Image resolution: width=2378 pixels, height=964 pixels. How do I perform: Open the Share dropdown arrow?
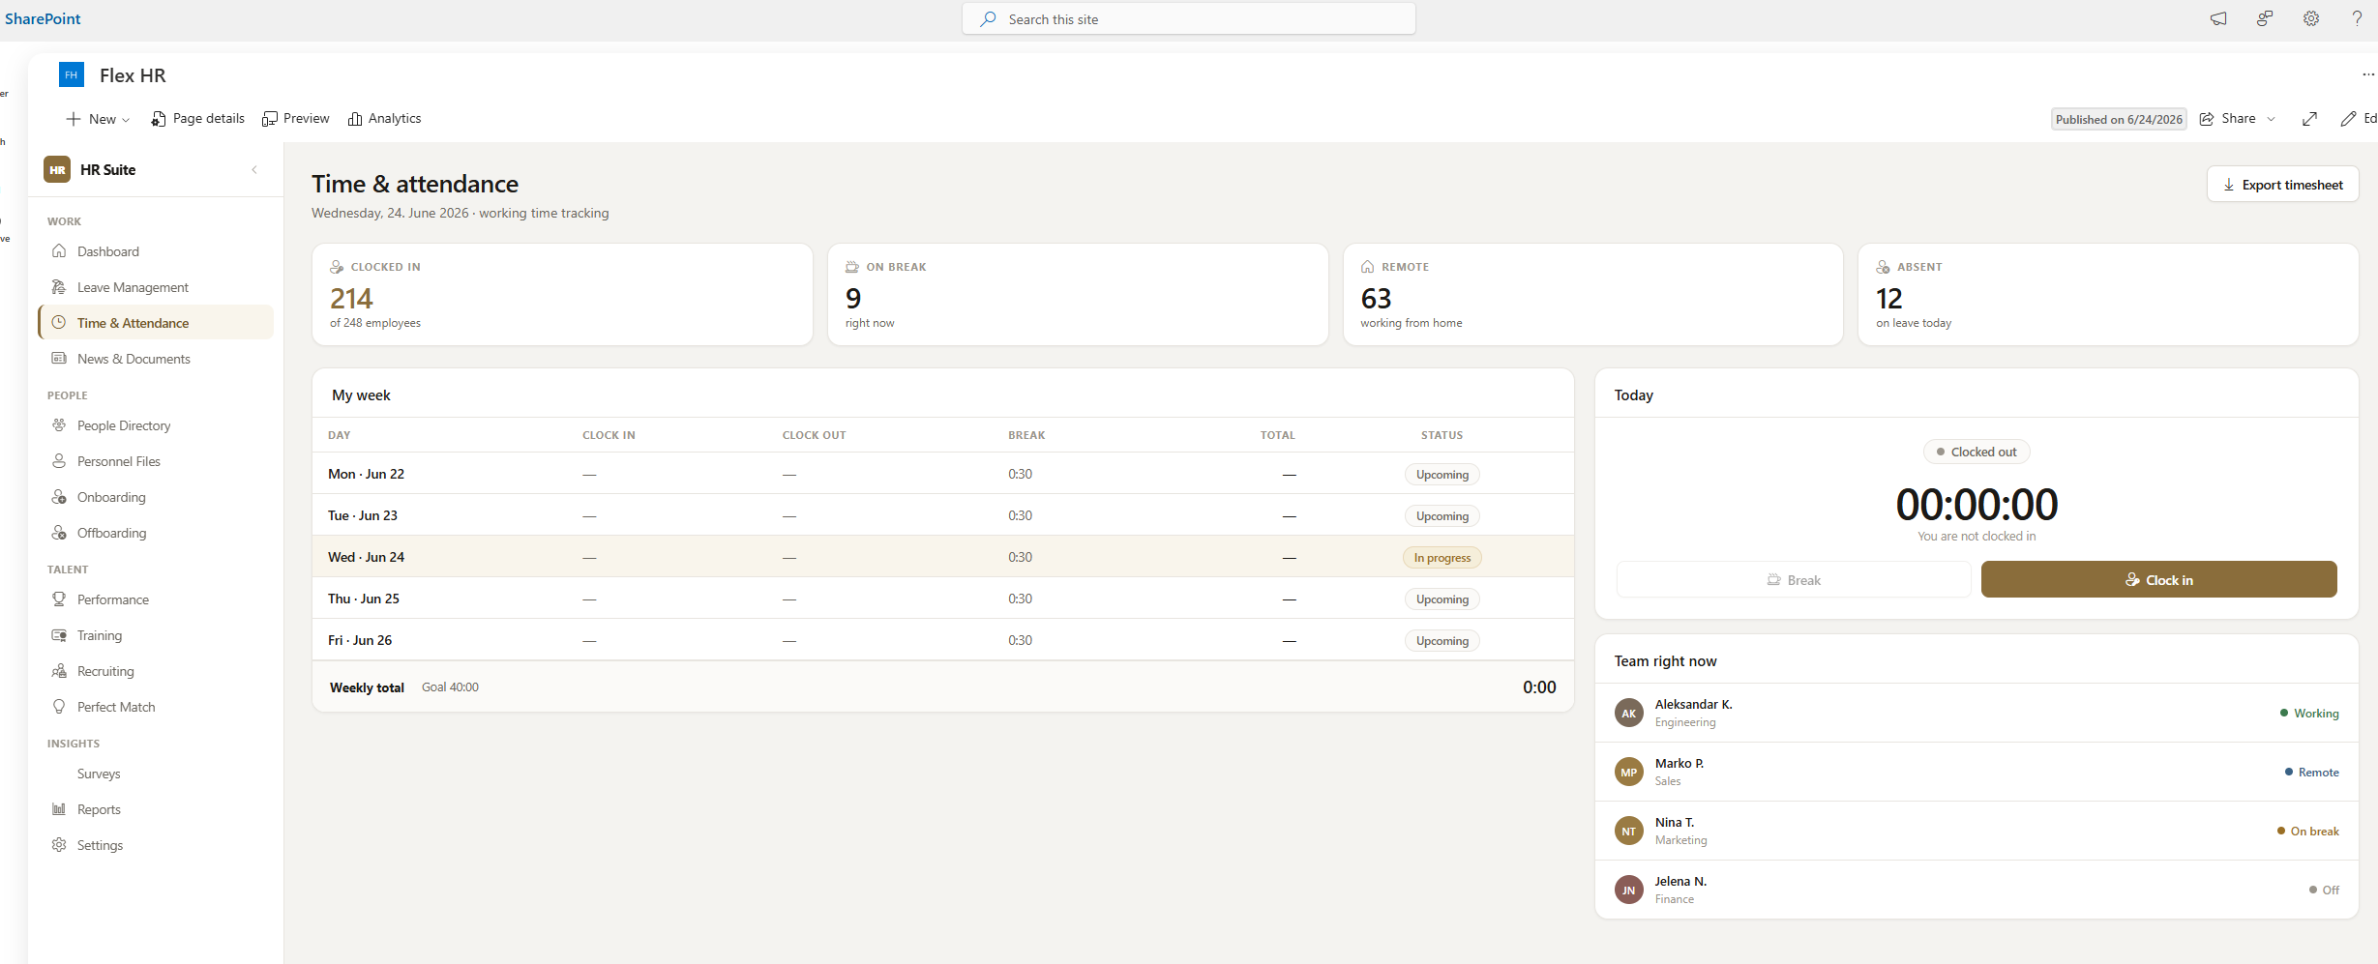pyautogui.click(x=2272, y=119)
